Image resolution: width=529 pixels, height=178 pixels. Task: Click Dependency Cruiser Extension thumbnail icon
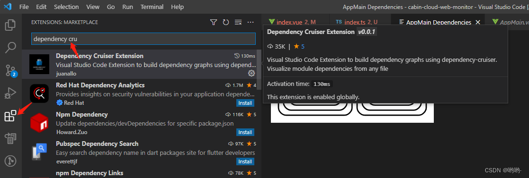[39, 65]
